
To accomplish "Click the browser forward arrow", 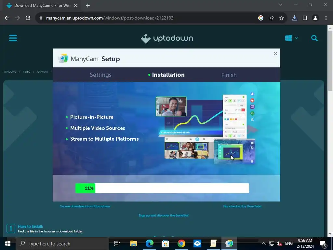I will 18,18.
